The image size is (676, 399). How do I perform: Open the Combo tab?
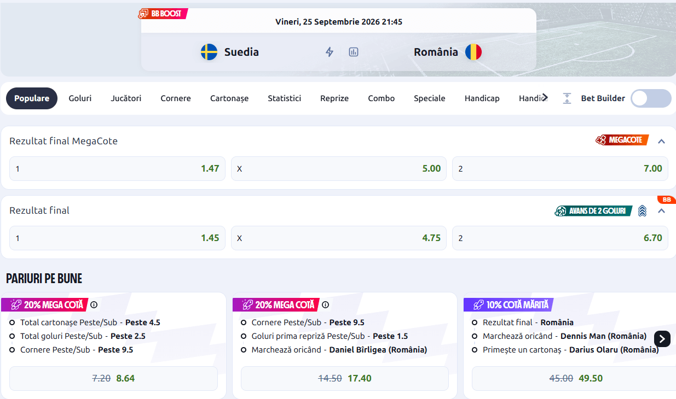click(x=382, y=98)
